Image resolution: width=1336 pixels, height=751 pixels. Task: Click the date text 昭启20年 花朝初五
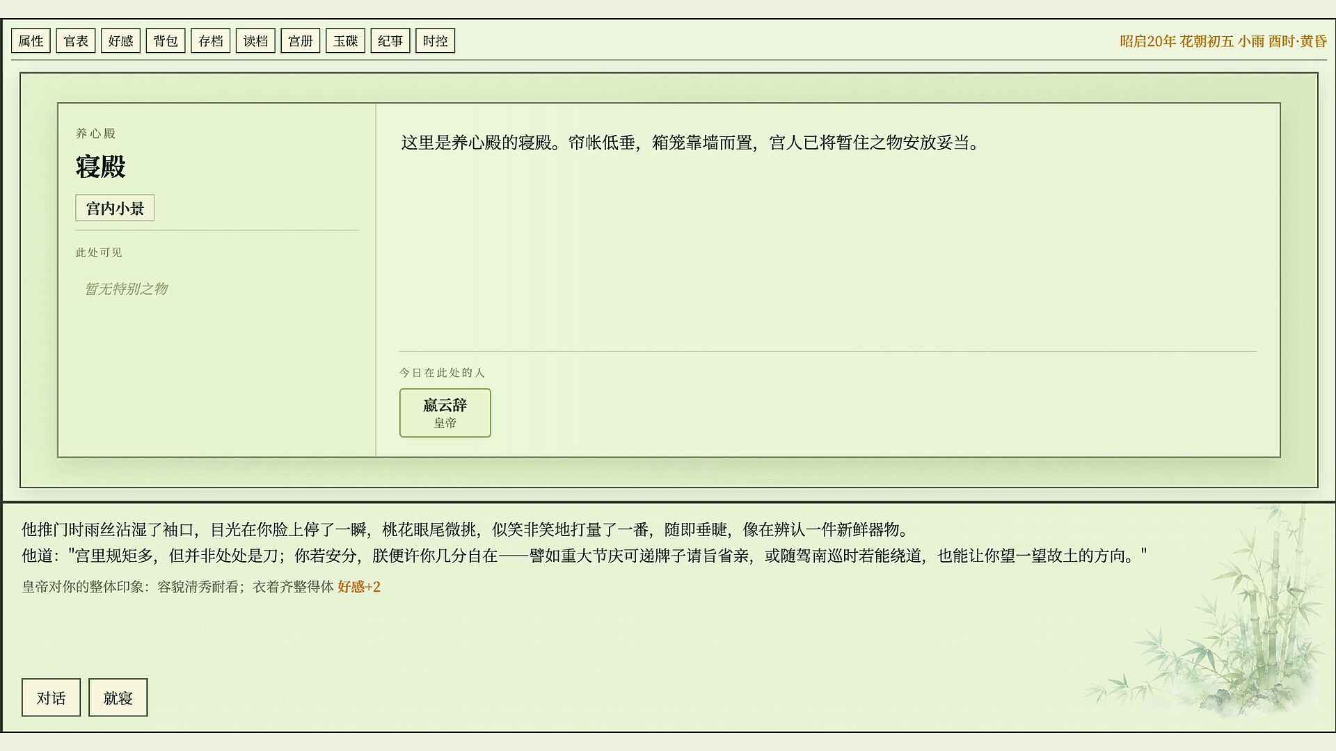click(x=1177, y=42)
